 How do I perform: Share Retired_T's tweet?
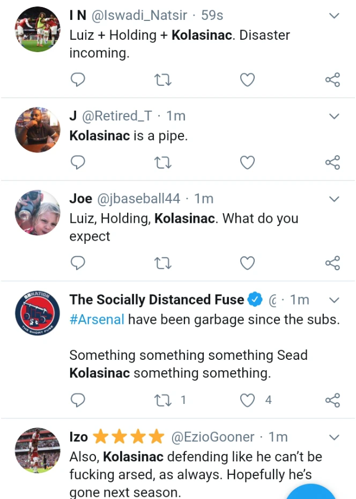click(332, 162)
